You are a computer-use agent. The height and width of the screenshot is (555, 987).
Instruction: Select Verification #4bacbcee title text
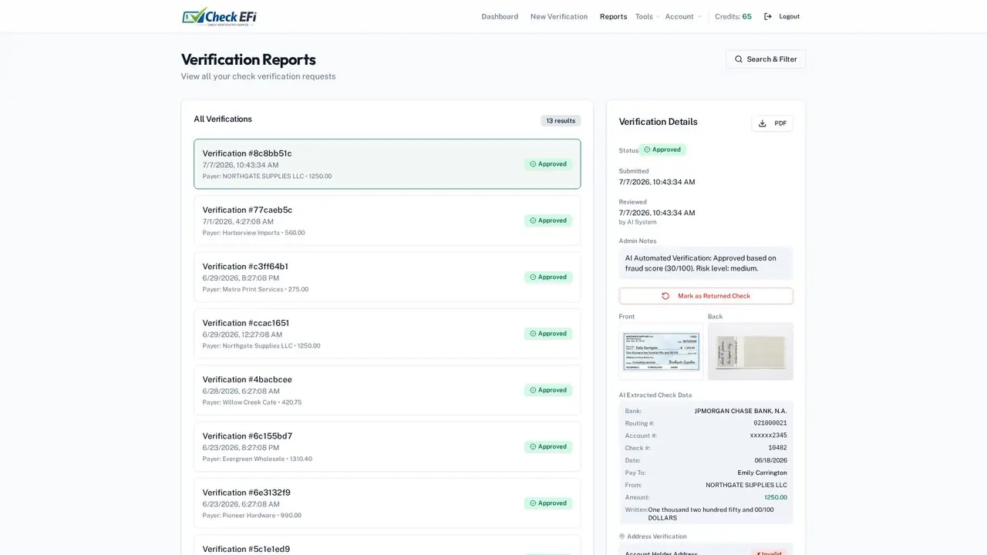click(x=248, y=379)
